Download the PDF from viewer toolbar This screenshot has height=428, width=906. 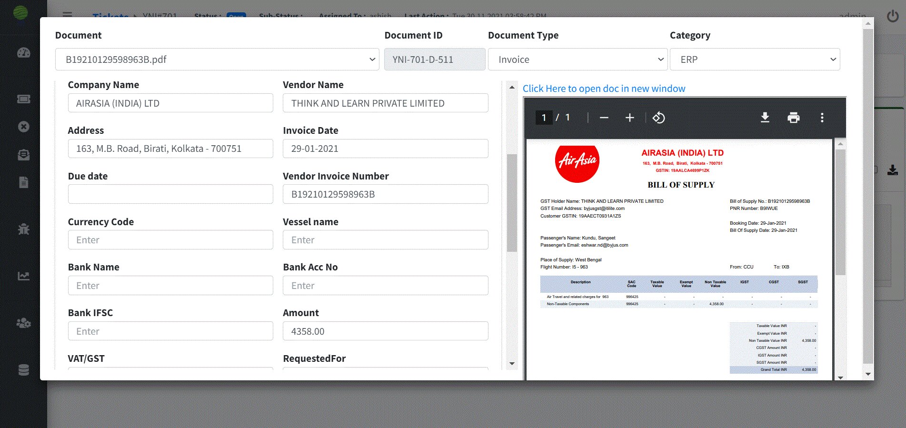tap(765, 118)
